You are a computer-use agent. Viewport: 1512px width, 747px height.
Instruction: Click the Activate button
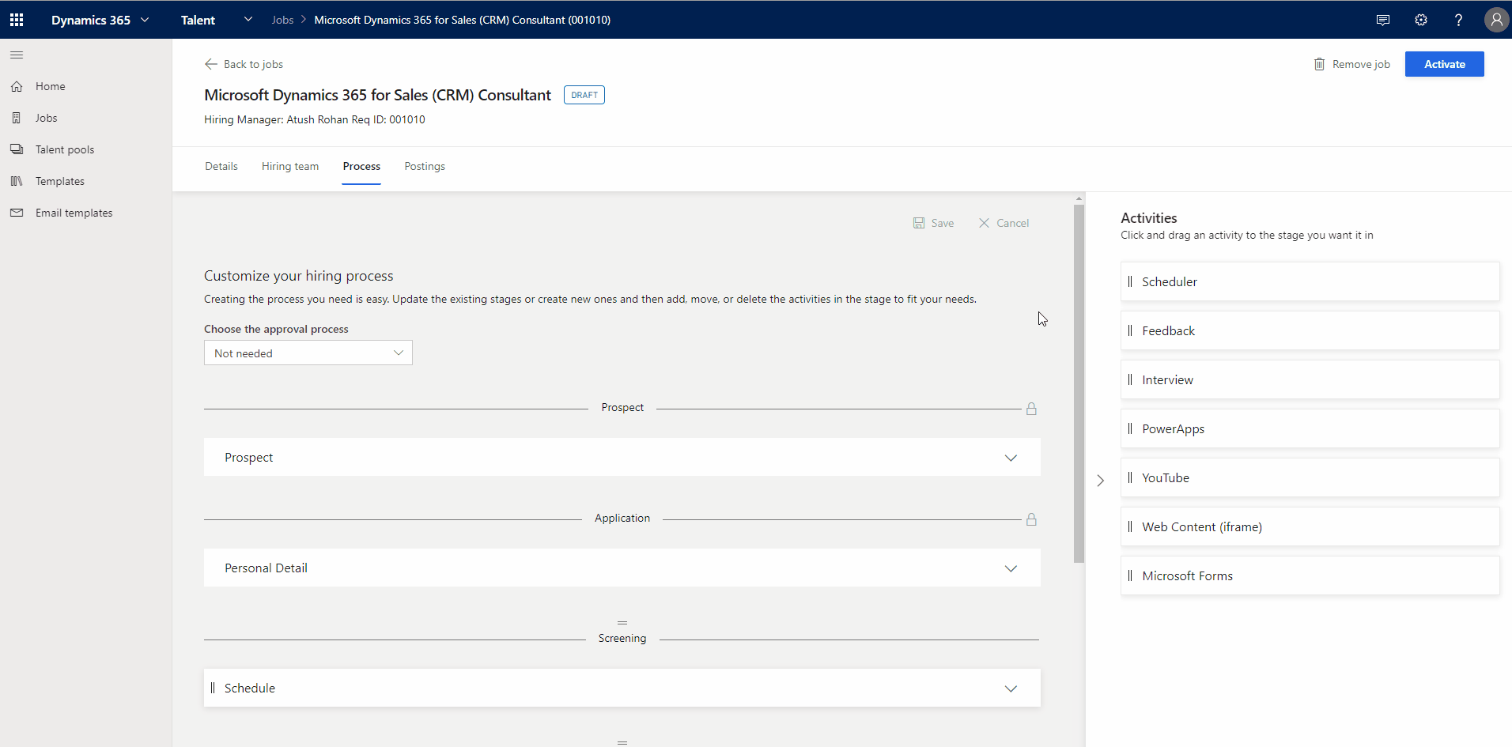pyautogui.click(x=1444, y=64)
